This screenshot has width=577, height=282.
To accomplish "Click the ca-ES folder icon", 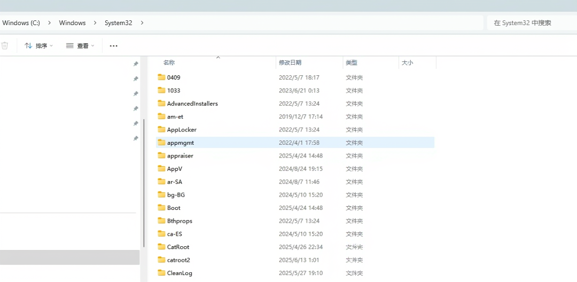I will [161, 234].
